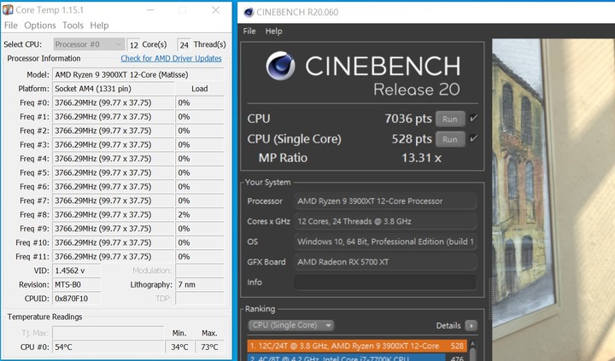Click the Cinebench Processor field value

coord(385,201)
